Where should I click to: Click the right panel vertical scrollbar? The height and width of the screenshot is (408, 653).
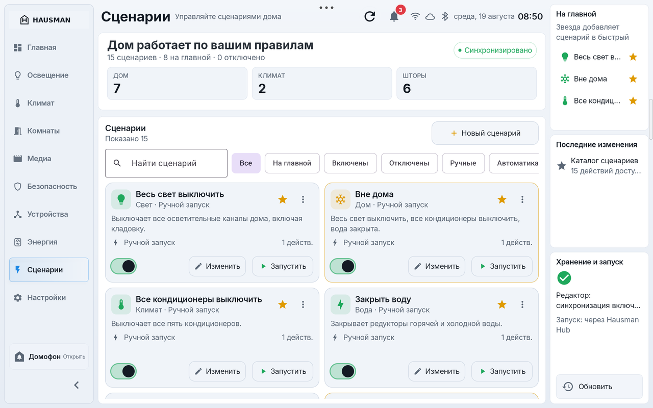pos(650,118)
